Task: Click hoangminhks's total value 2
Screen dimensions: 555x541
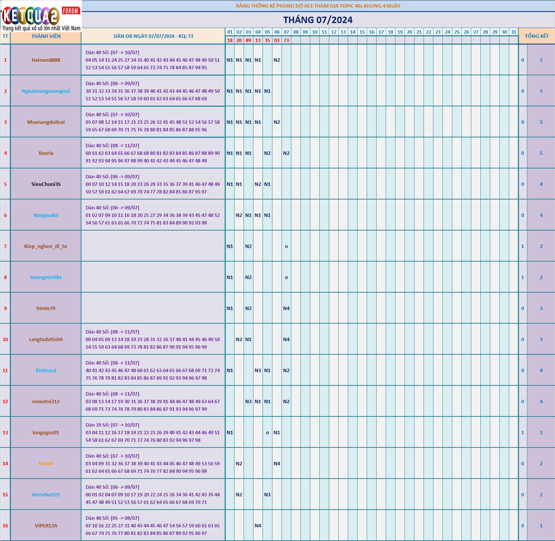Action: (541, 277)
